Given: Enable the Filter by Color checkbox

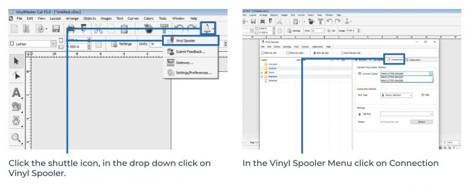Looking at the screenshot, I should (288, 53).
